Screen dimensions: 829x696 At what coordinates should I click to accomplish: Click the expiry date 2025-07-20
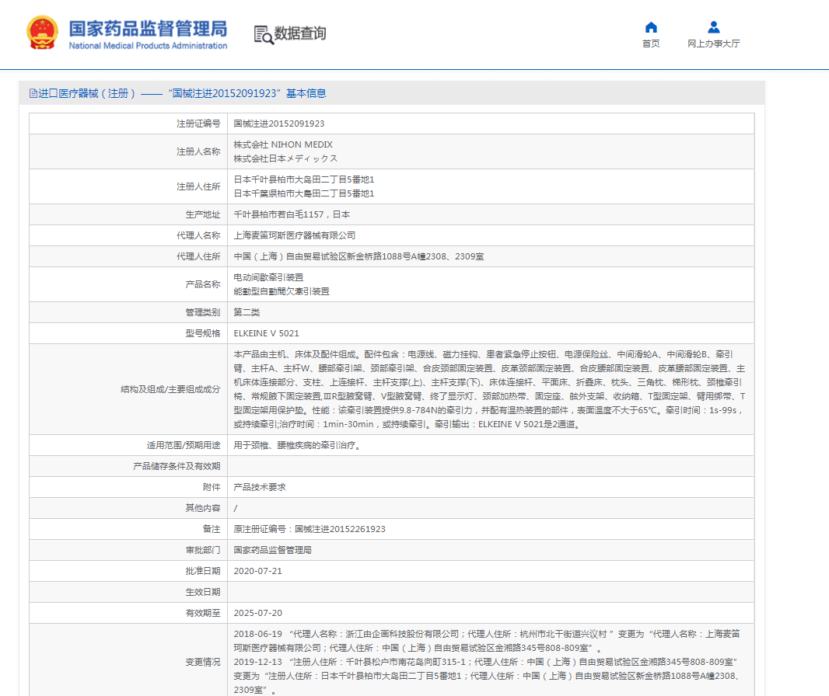click(x=257, y=613)
